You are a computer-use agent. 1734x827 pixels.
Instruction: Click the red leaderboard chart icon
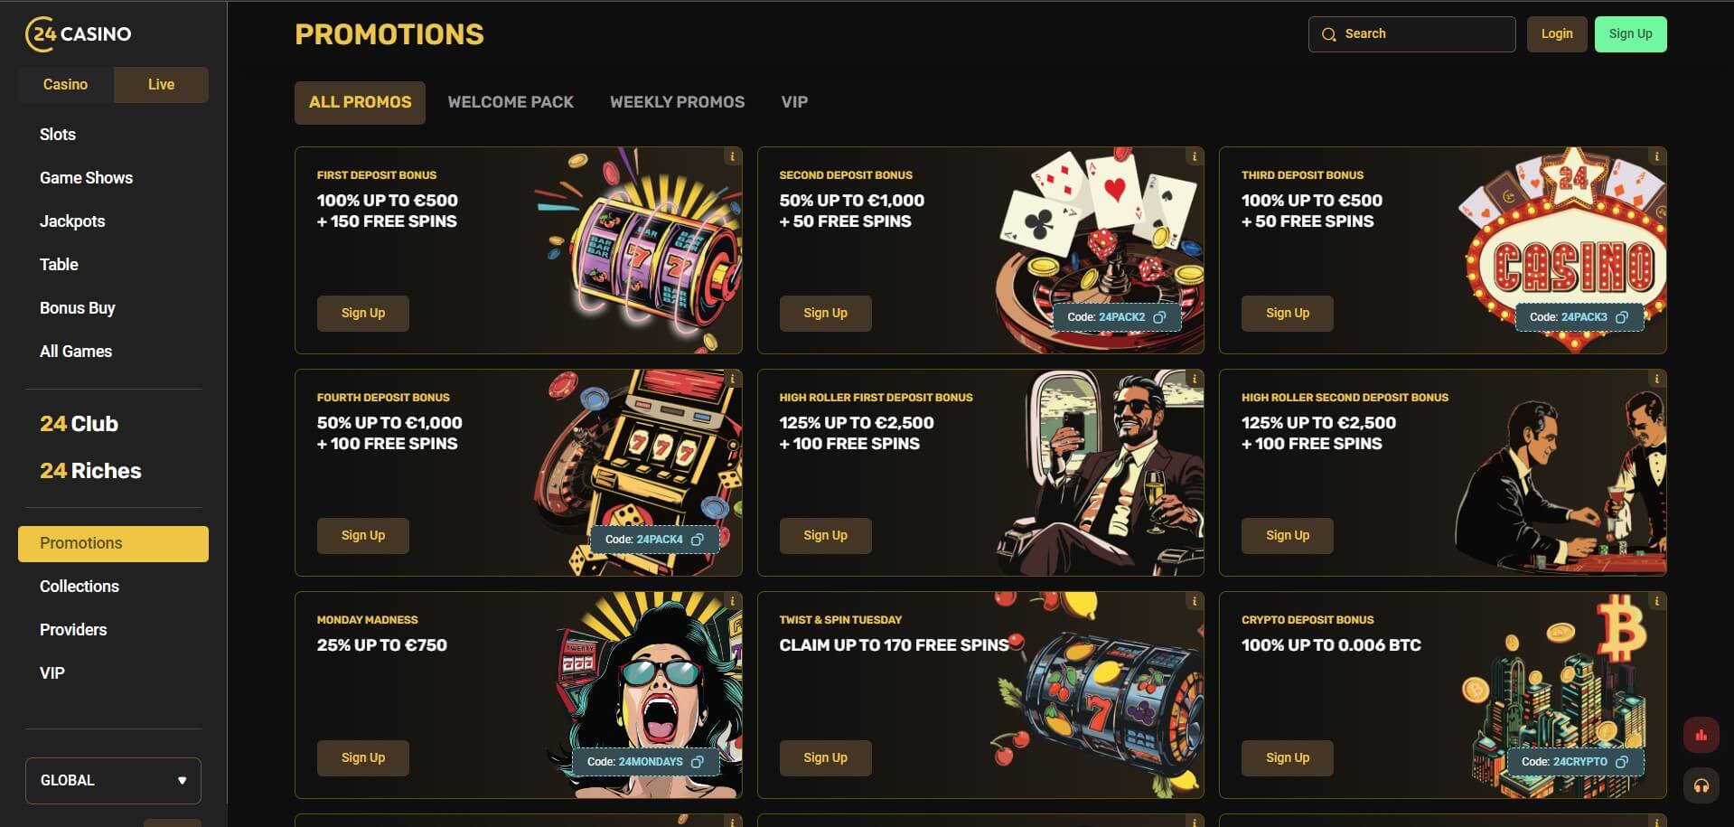[1701, 735]
